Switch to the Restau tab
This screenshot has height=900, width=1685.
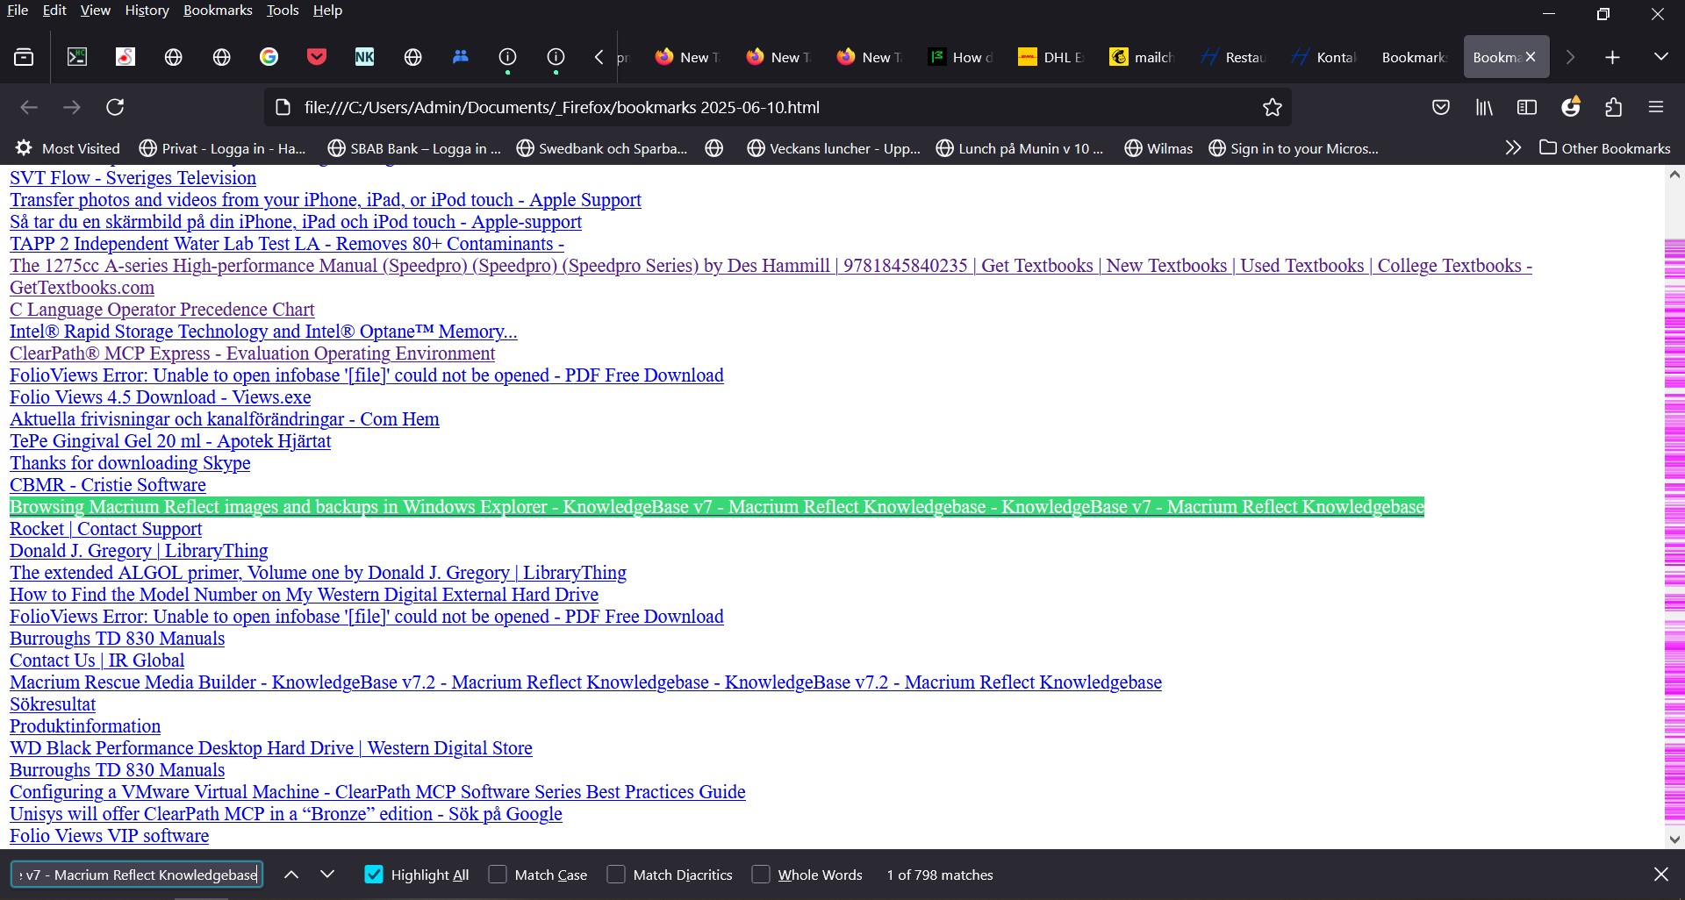(x=1234, y=57)
